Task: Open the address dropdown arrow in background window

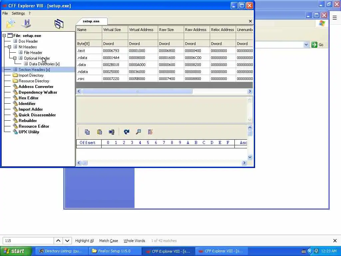Action: [x=306, y=45]
